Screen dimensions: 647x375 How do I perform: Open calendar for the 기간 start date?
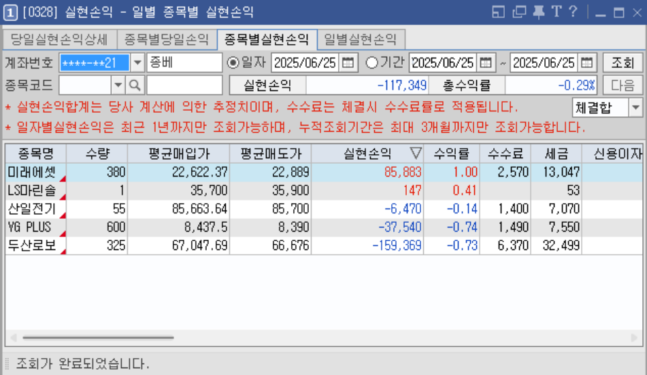[x=486, y=63]
